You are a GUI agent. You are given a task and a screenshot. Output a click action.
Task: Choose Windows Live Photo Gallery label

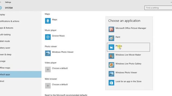click(128, 63)
